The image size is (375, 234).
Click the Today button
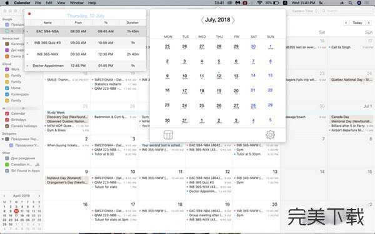[357, 22]
